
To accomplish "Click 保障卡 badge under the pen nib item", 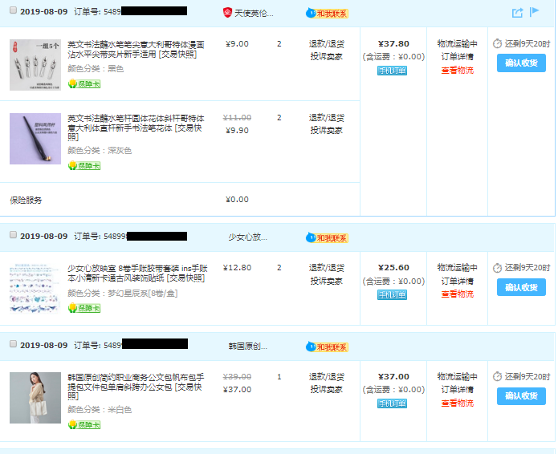I will [x=83, y=83].
